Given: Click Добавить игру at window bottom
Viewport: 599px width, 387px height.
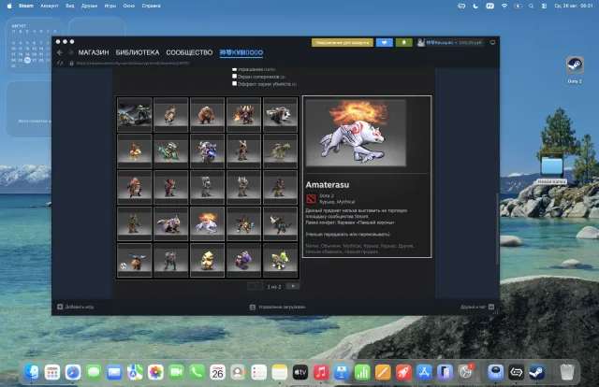Looking at the screenshot, I should [80, 307].
